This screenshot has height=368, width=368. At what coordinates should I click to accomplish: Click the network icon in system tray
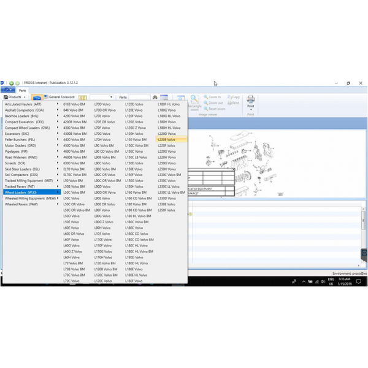(317, 282)
